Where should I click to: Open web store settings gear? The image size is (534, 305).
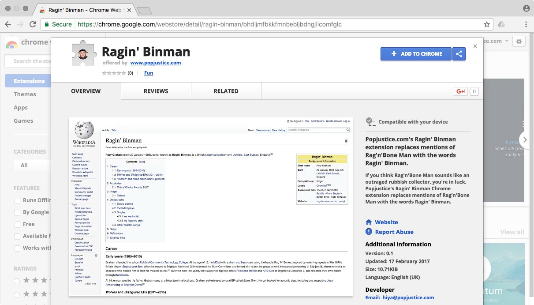(519, 41)
